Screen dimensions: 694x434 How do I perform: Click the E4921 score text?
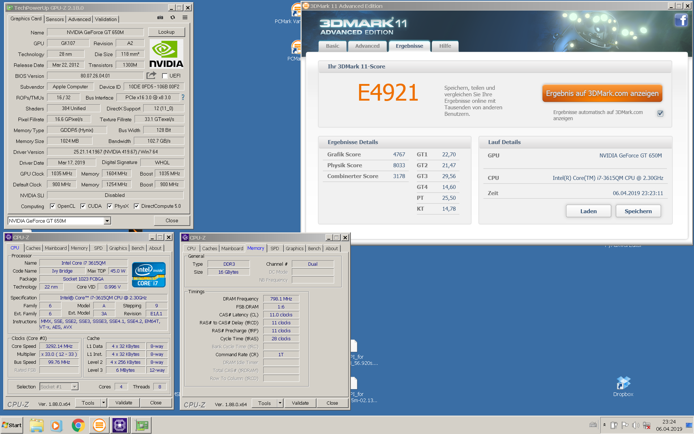point(388,93)
